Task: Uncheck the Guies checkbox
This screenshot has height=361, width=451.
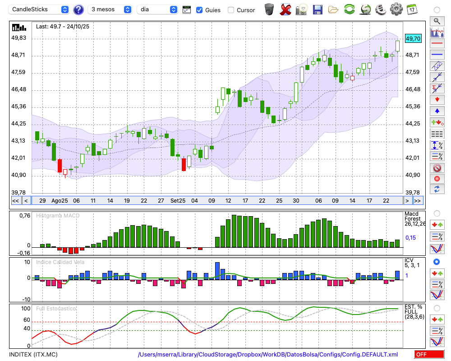Action: pos(199,10)
